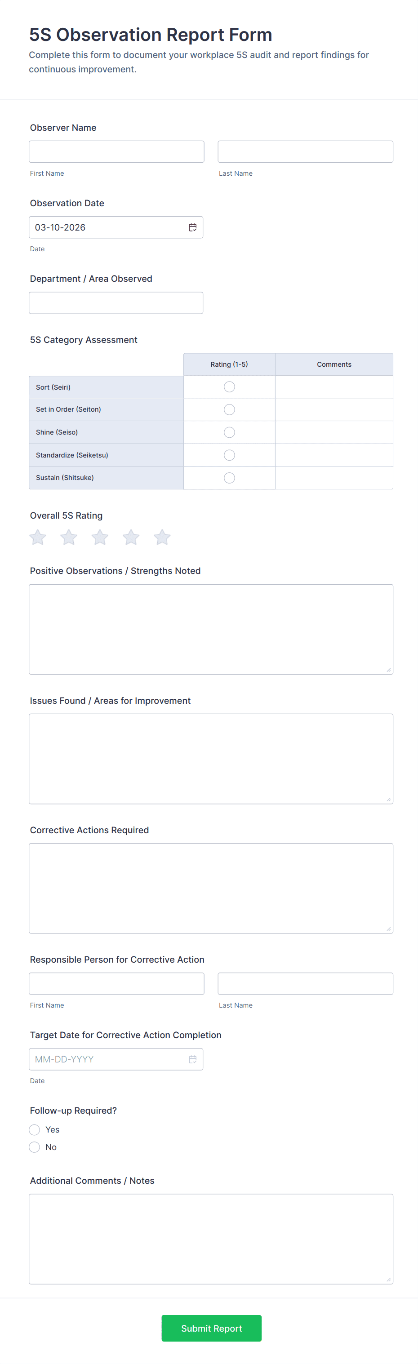The height and width of the screenshot is (1364, 418).
Task: Click the Standardize (Seiketsu) comments cell
Action: (x=334, y=455)
